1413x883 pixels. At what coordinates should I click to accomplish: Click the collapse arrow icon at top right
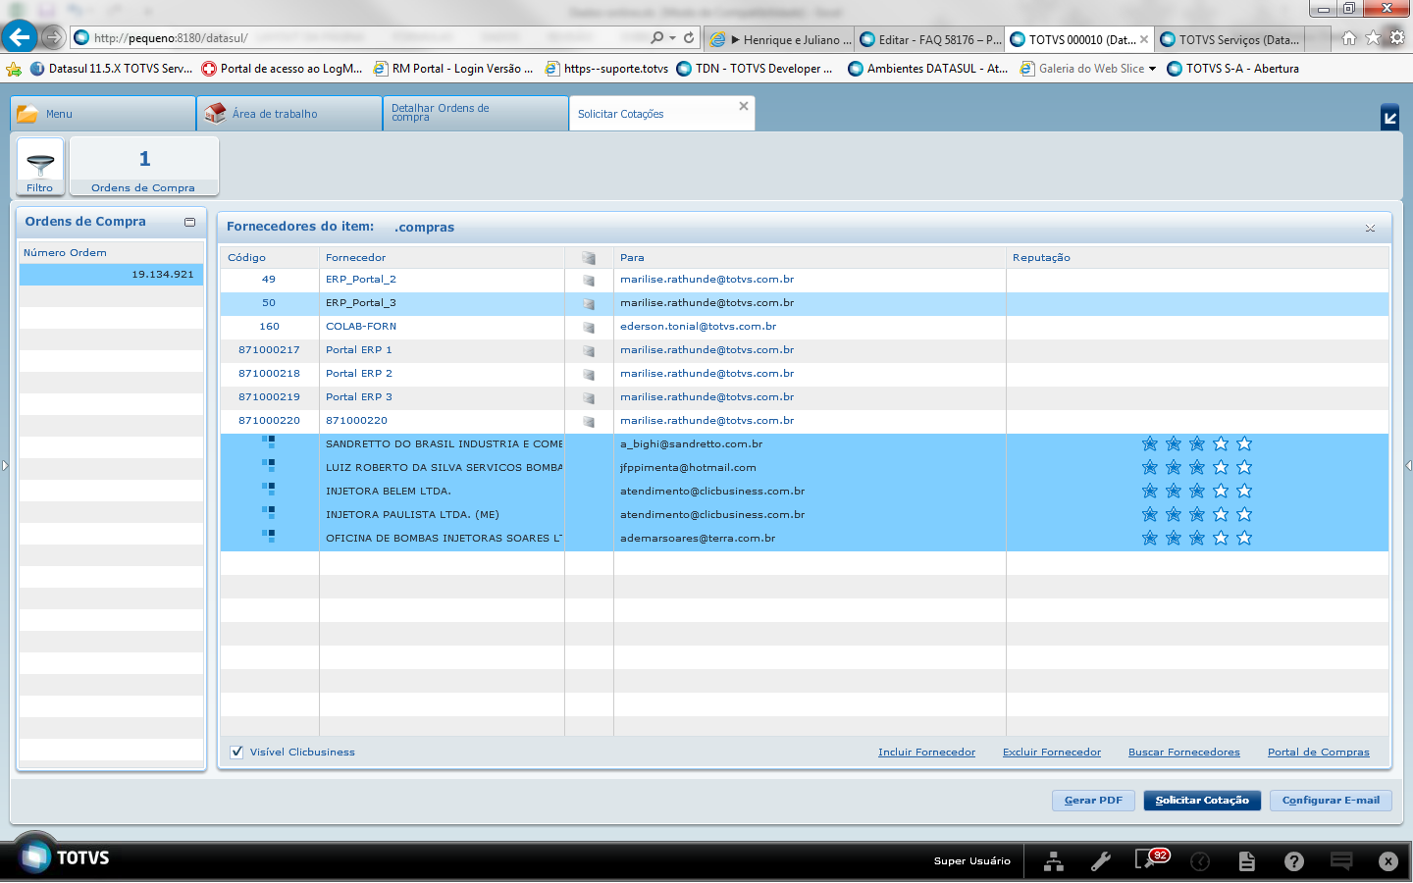tap(1389, 118)
